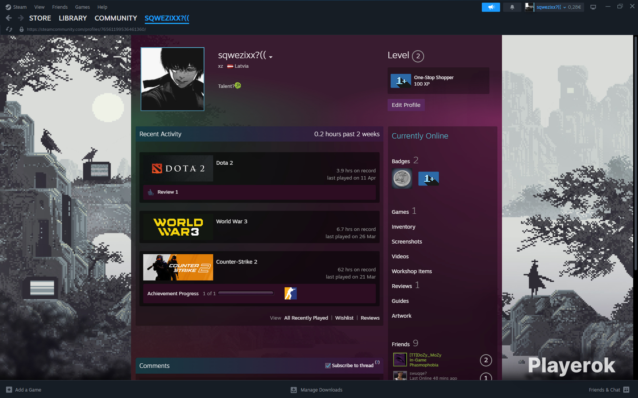Switch to the LIBRARY tab
This screenshot has width=638, height=398.
coord(73,18)
